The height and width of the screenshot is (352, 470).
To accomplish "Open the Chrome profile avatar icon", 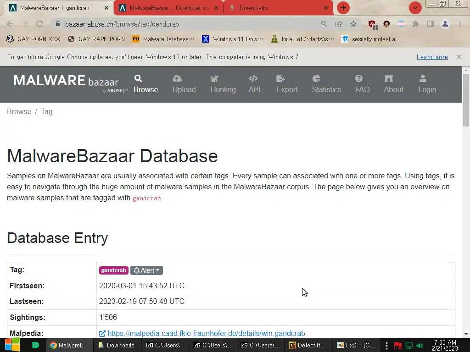I will 445,24.
